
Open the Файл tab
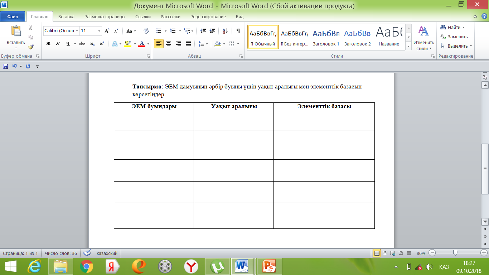(13, 16)
